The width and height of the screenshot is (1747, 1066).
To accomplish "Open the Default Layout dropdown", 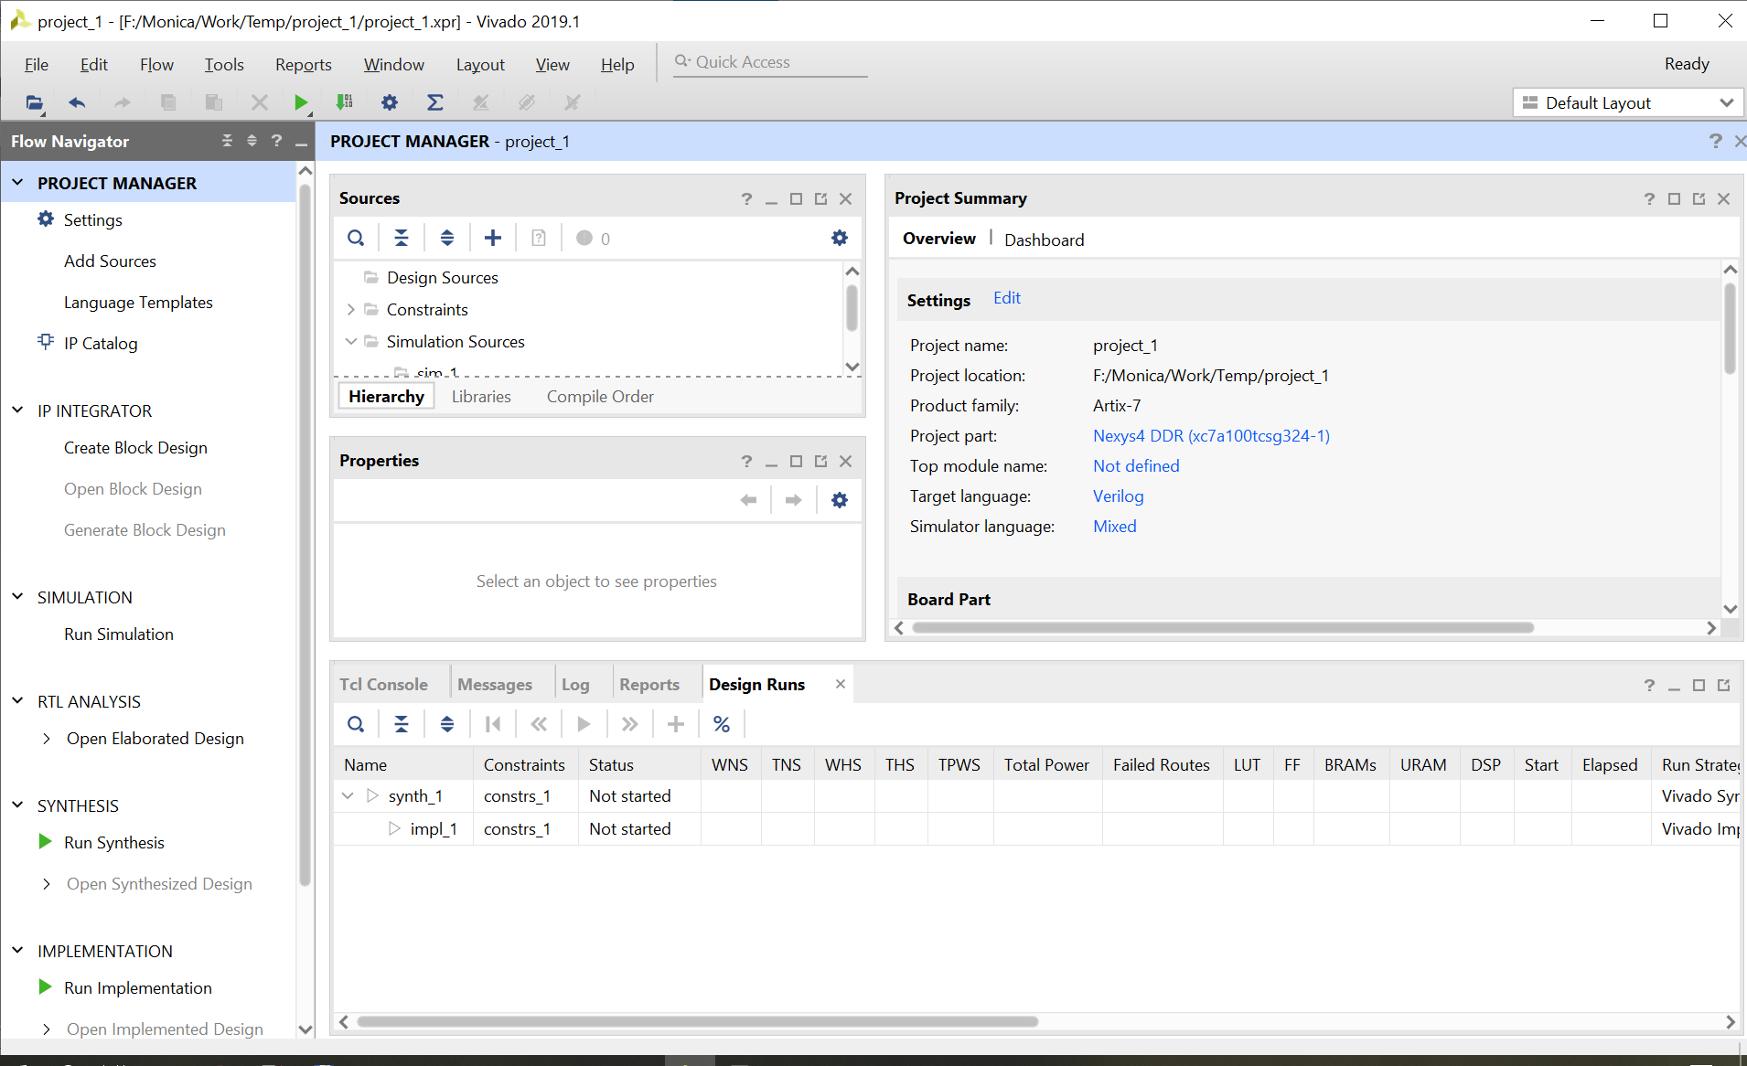I will (x=1628, y=103).
